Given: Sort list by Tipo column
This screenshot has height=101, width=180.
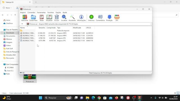Looking at the screenshot, I should click(64, 28).
